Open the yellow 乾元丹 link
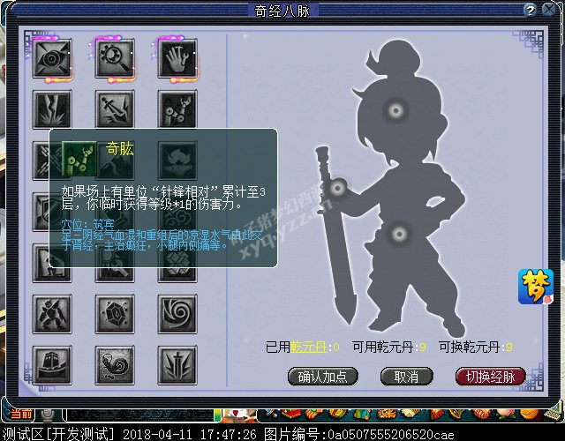This screenshot has height=441, width=565. point(308,347)
